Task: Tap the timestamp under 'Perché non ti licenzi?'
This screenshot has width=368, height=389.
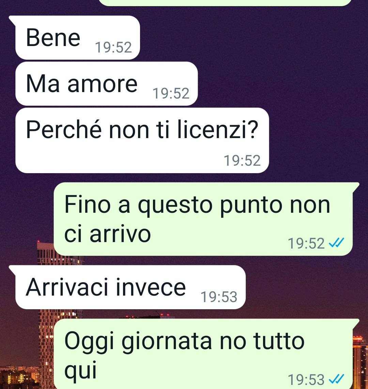Action: 242,160
